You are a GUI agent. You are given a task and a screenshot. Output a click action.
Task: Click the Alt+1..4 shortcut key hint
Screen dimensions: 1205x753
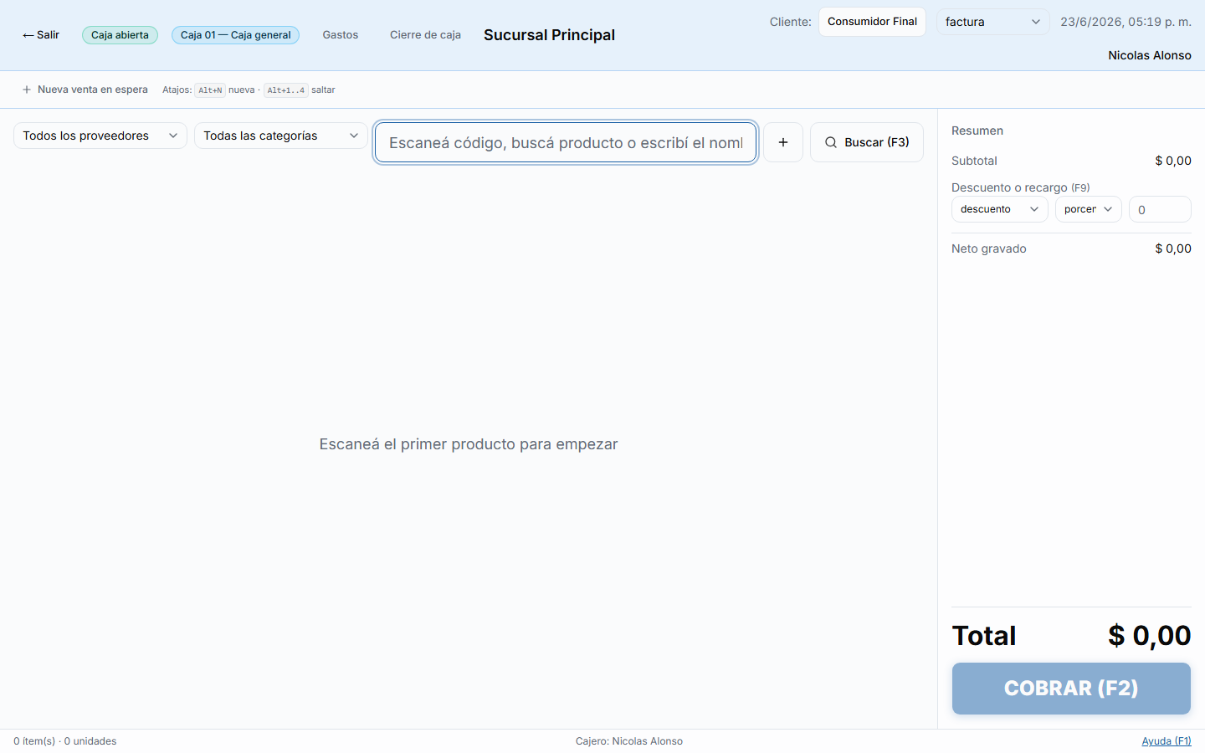tap(286, 90)
